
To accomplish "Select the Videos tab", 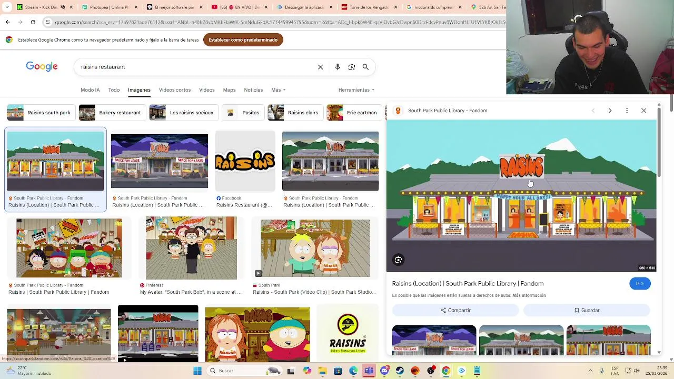I will coord(206,90).
